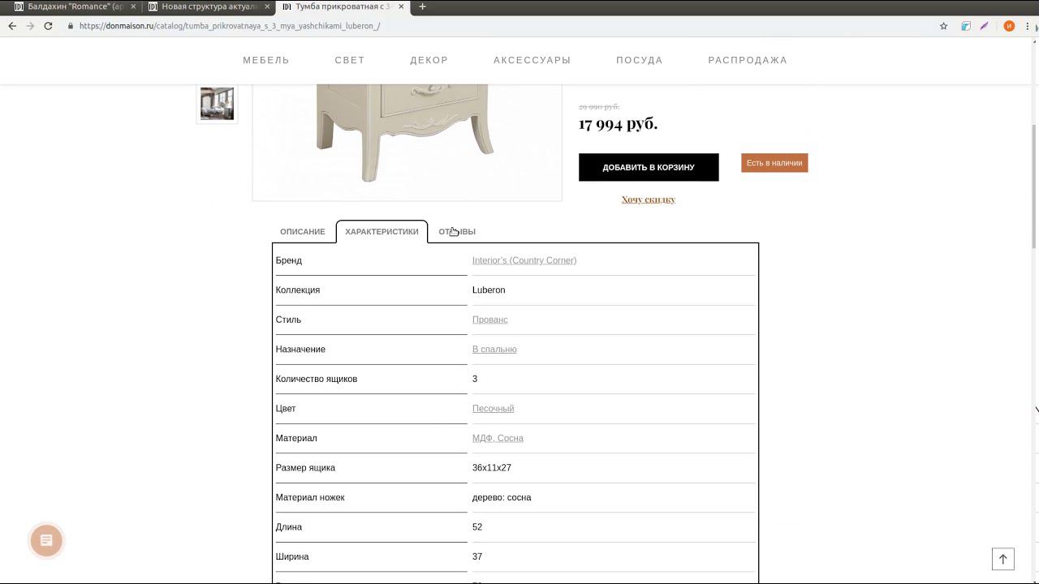This screenshot has width=1039, height=584.
Task: Open the orange user profile avatar
Action: click(x=1009, y=26)
